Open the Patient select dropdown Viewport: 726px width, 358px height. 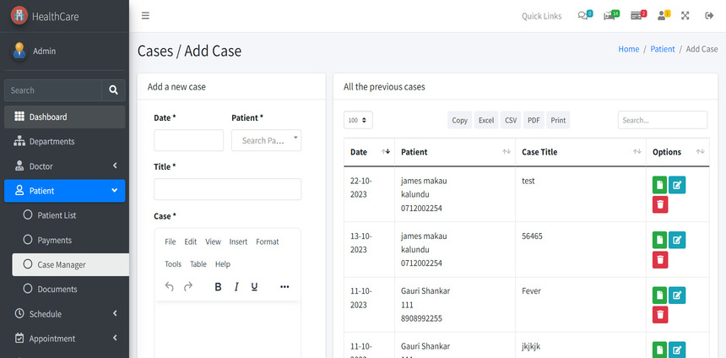(x=266, y=140)
